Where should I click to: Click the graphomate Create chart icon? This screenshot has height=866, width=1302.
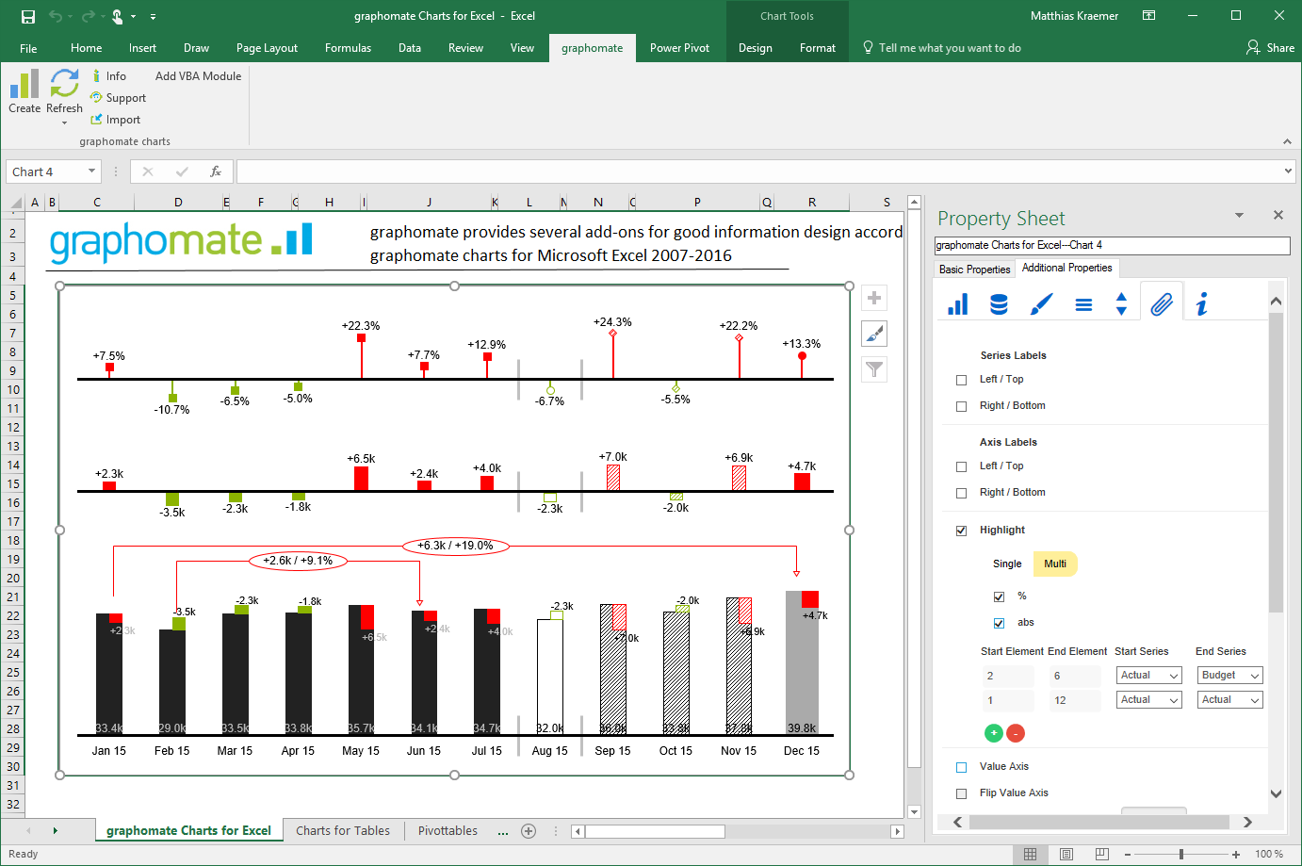coord(24,85)
